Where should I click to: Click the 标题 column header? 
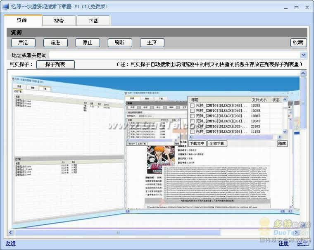[195, 100]
